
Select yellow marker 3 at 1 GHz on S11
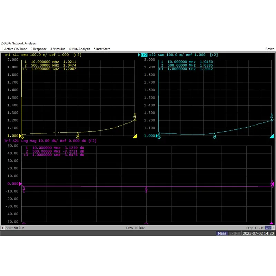click(x=135, y=117)
